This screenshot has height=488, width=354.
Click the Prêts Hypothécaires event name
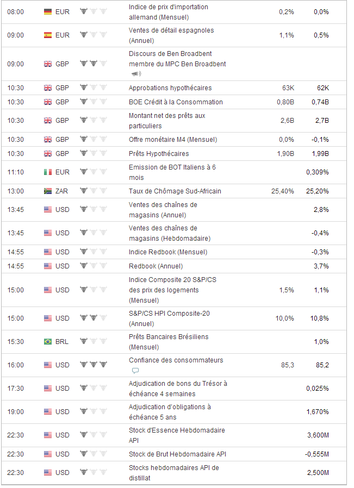point(159,154)
